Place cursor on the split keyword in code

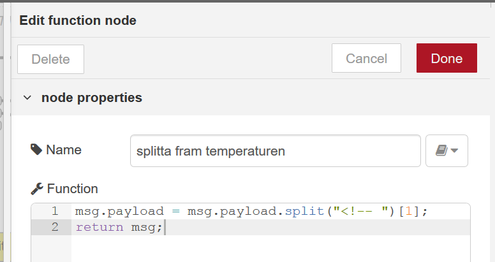coord(305,211)
